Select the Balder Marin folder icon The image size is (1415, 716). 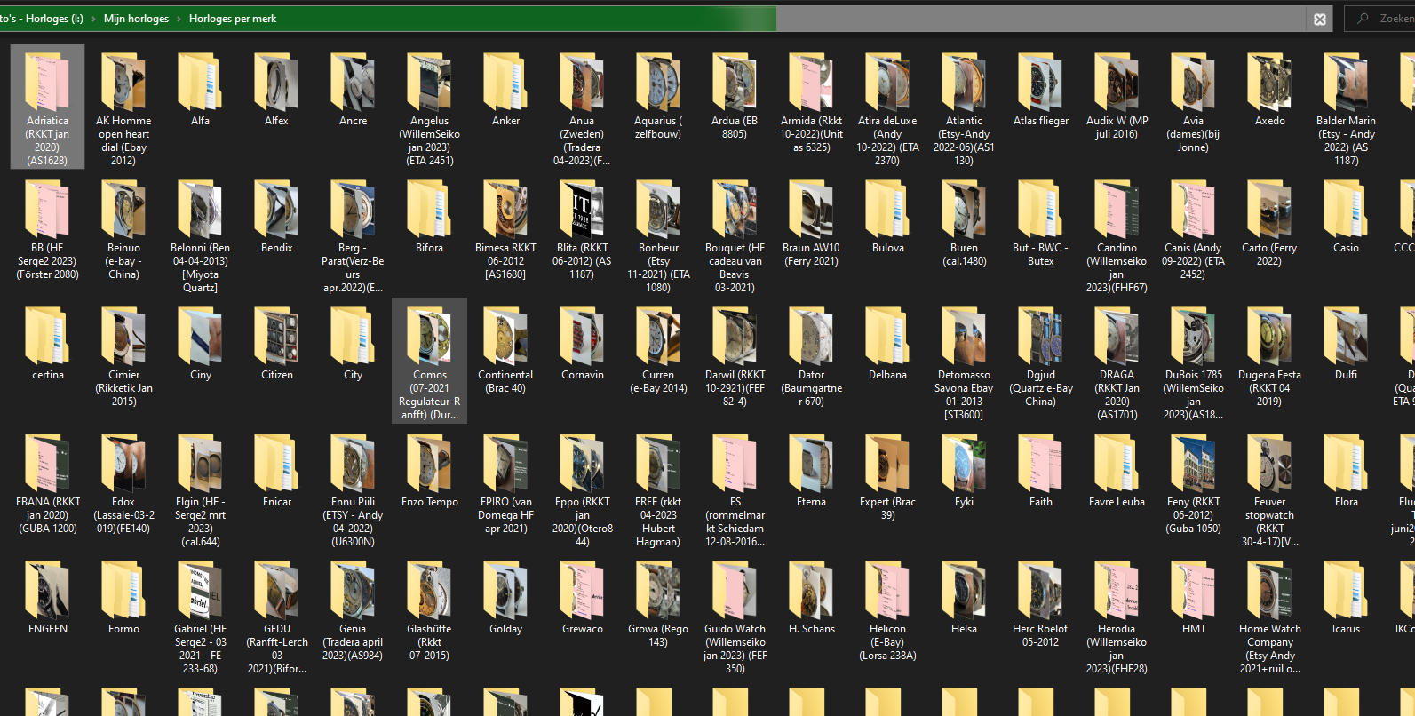pyautogui.click(x=1346, y=82)
